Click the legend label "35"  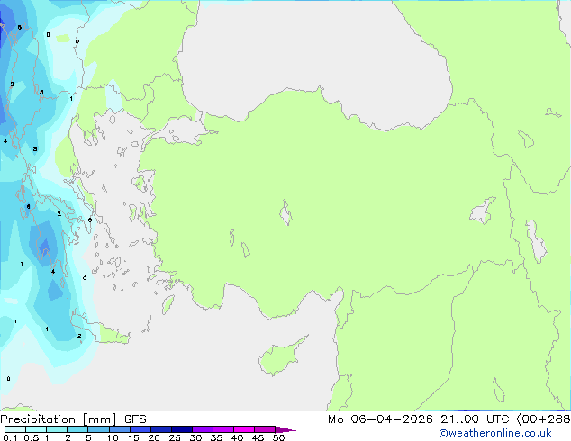pos(216,437)
